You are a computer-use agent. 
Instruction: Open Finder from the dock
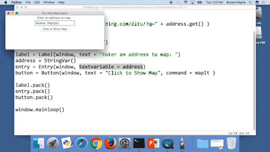click(38, 143)
